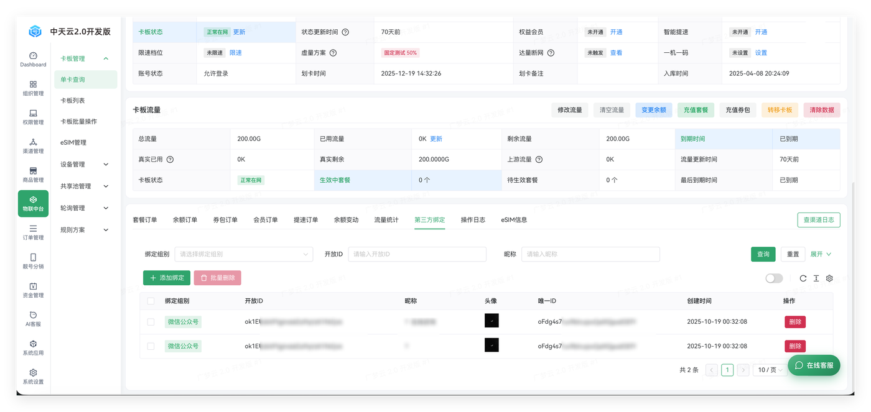The width and height of the screenshot is (871, 412).
Task: Check the first 微信公众号 row checkbox
Action: (151, 322)
